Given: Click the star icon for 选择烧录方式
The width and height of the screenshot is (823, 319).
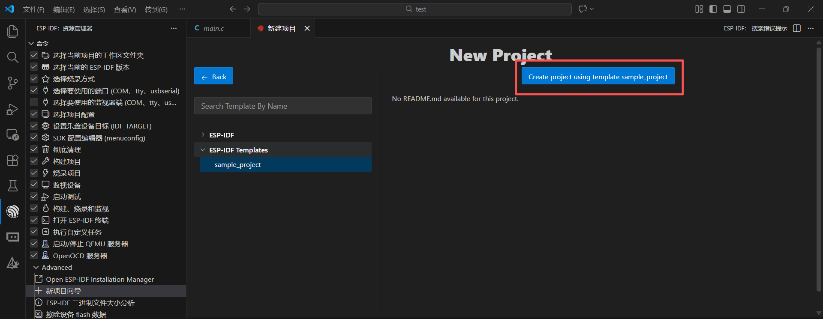Looking at the screenshot, I should pyautogui.click(x=45, y=79).
